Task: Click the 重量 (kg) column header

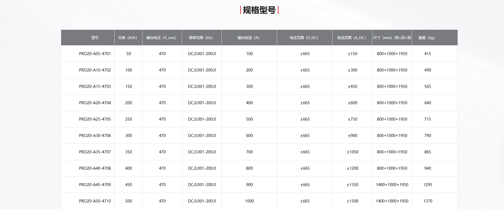Action: (426, 38)
